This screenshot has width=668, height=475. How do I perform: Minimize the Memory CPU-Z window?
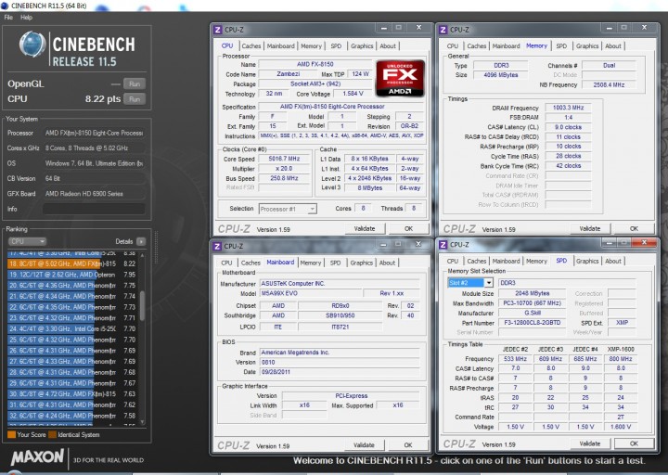click(610, 28)
